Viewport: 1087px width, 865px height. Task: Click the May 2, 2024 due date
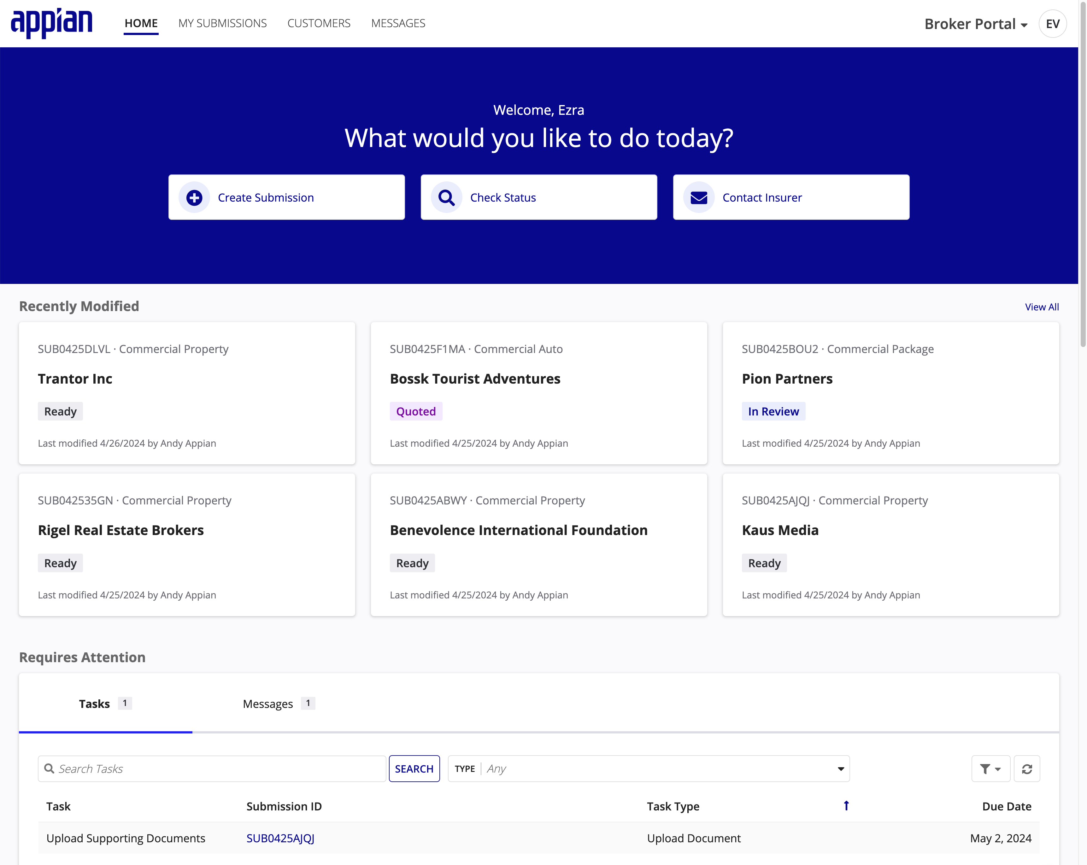coord(1001,838)
